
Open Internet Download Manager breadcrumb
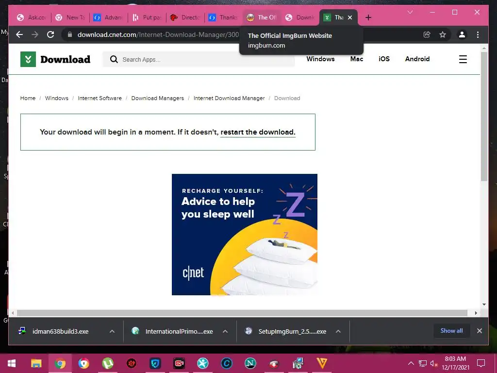point(229,98)
